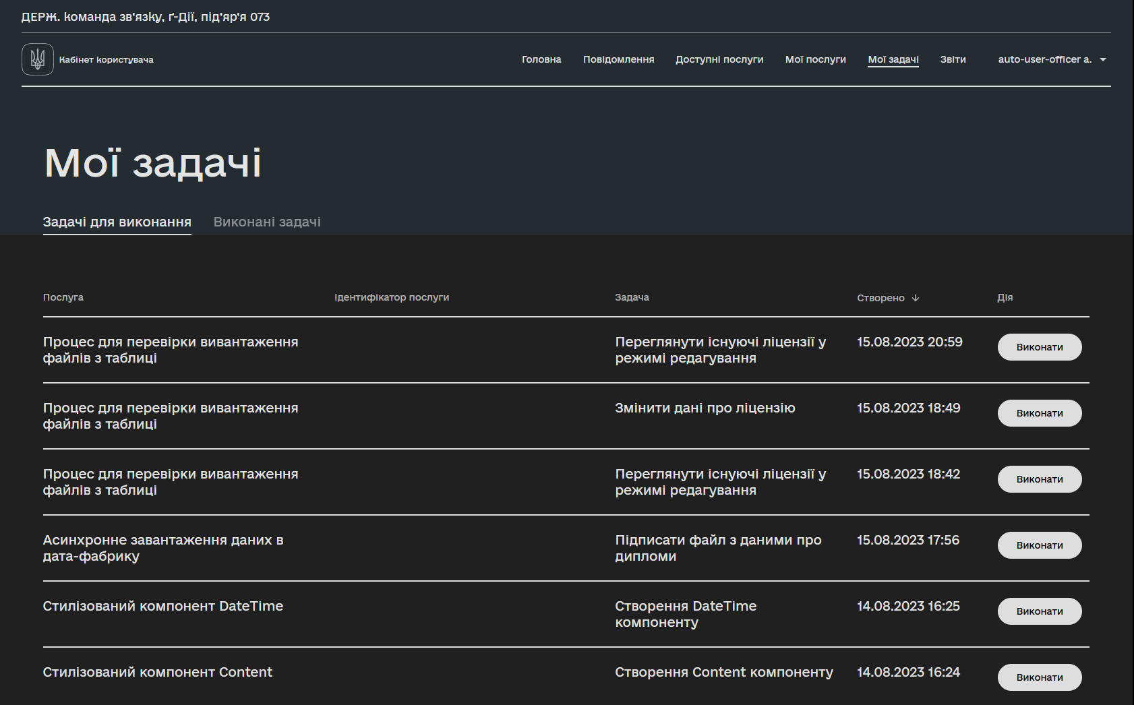Click Виконати for Створення Content компоненту
Screen dimensions: 1134x705
(x=1039, y=677)
